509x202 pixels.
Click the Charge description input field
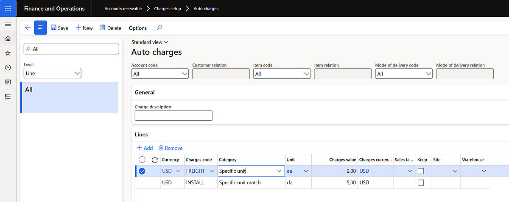[x=173, y=115]
